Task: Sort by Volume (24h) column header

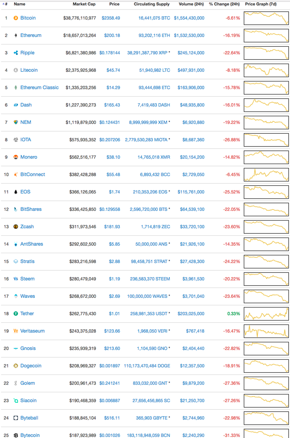Action: pyautogui.click(x=192, y=4)
